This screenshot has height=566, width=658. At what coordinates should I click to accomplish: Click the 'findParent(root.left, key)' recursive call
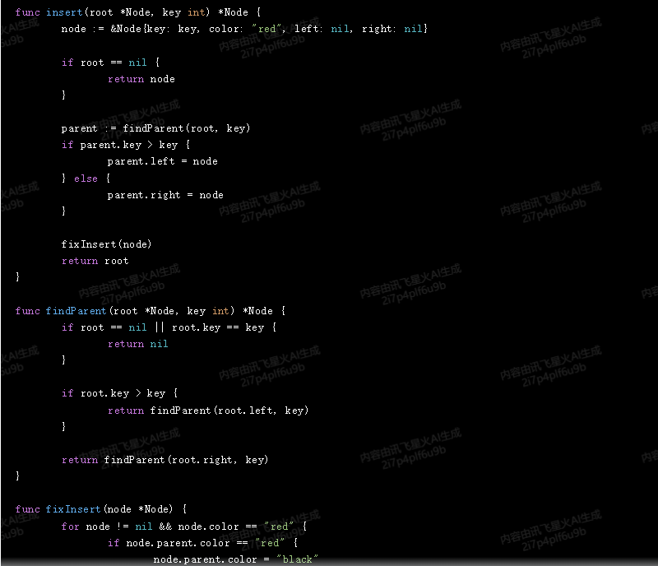[229, 410]
